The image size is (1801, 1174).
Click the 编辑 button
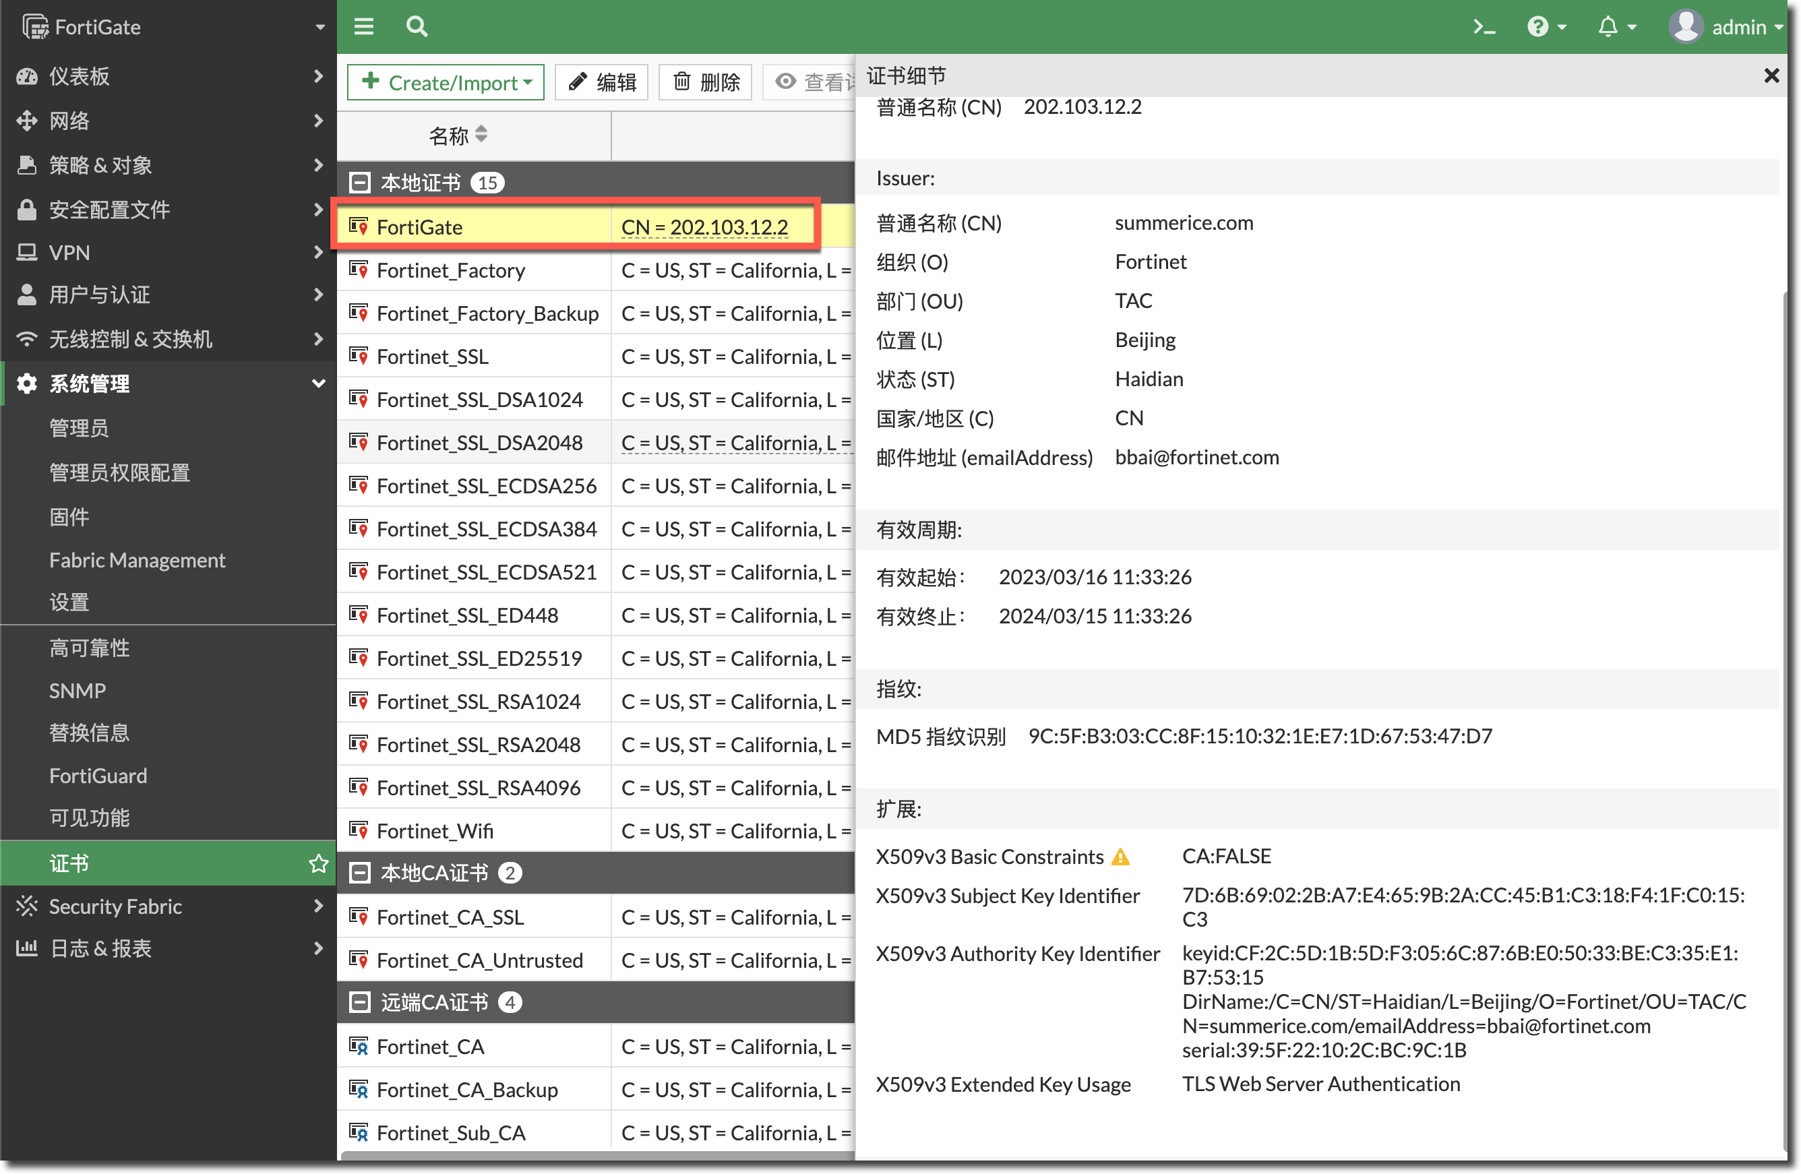coord(602,82)
